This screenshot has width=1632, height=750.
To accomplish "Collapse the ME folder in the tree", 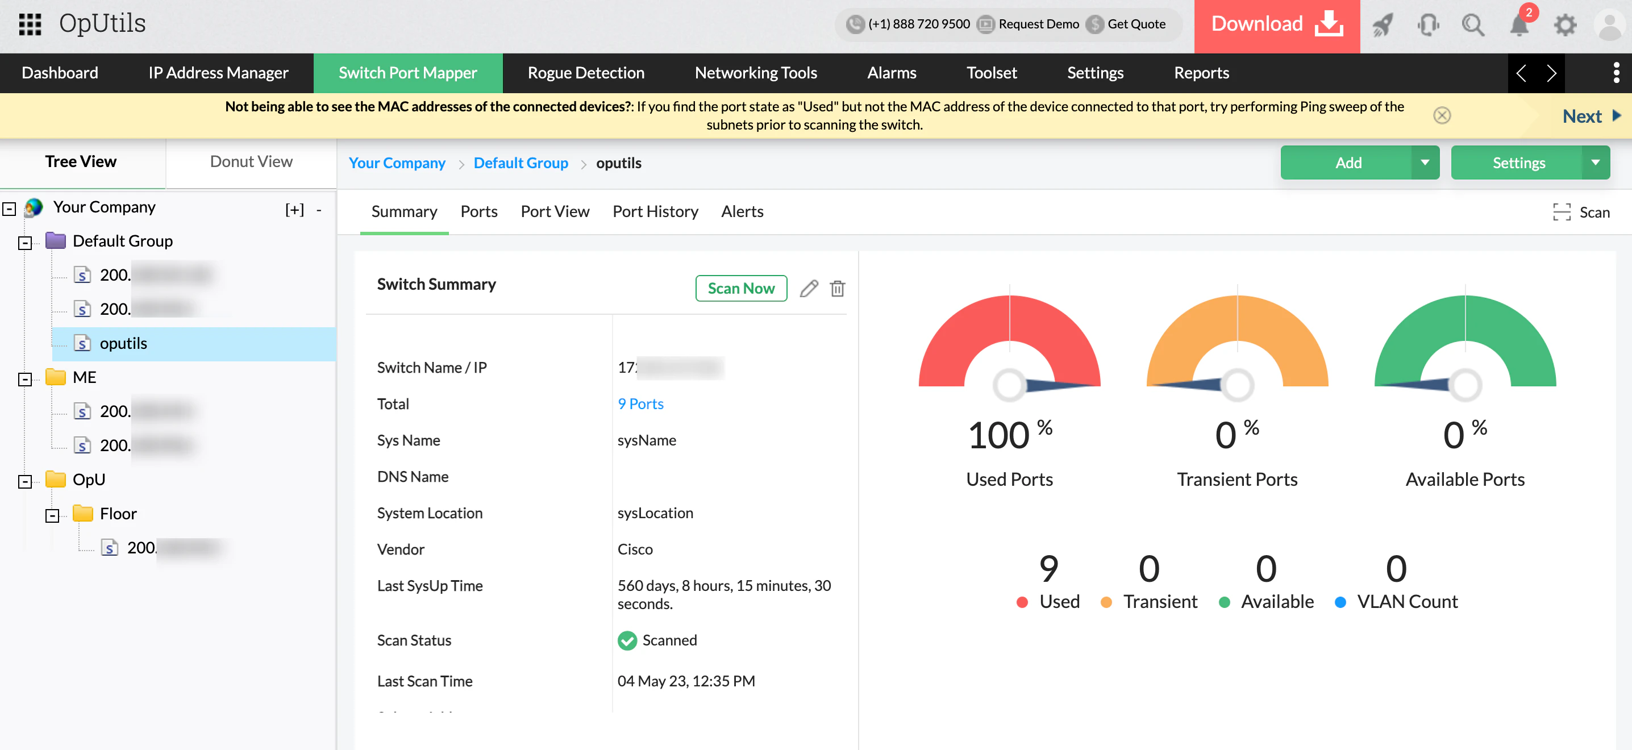I will [x=24, y=379].
